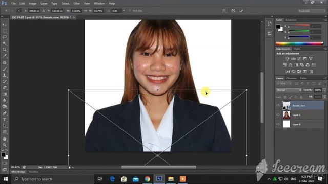Select the History Brush tool
The width and height of the screenshot is (328, 184).
[5, 81]
